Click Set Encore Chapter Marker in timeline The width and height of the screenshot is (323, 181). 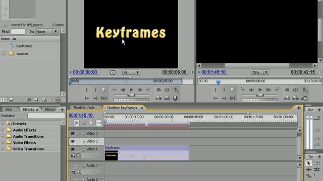pyautogui.click(x=84, y=123)
